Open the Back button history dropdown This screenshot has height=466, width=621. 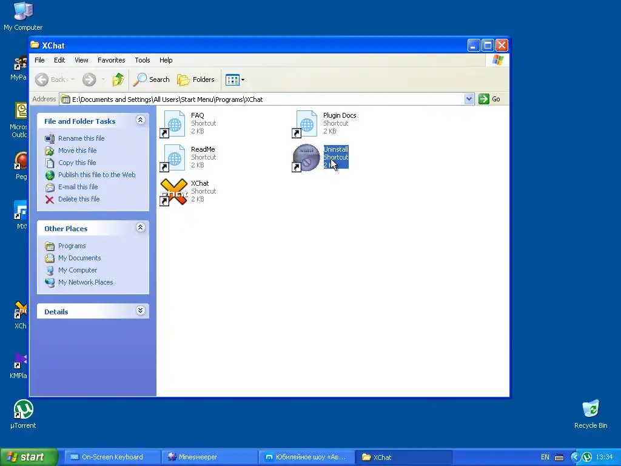[73, 79]
